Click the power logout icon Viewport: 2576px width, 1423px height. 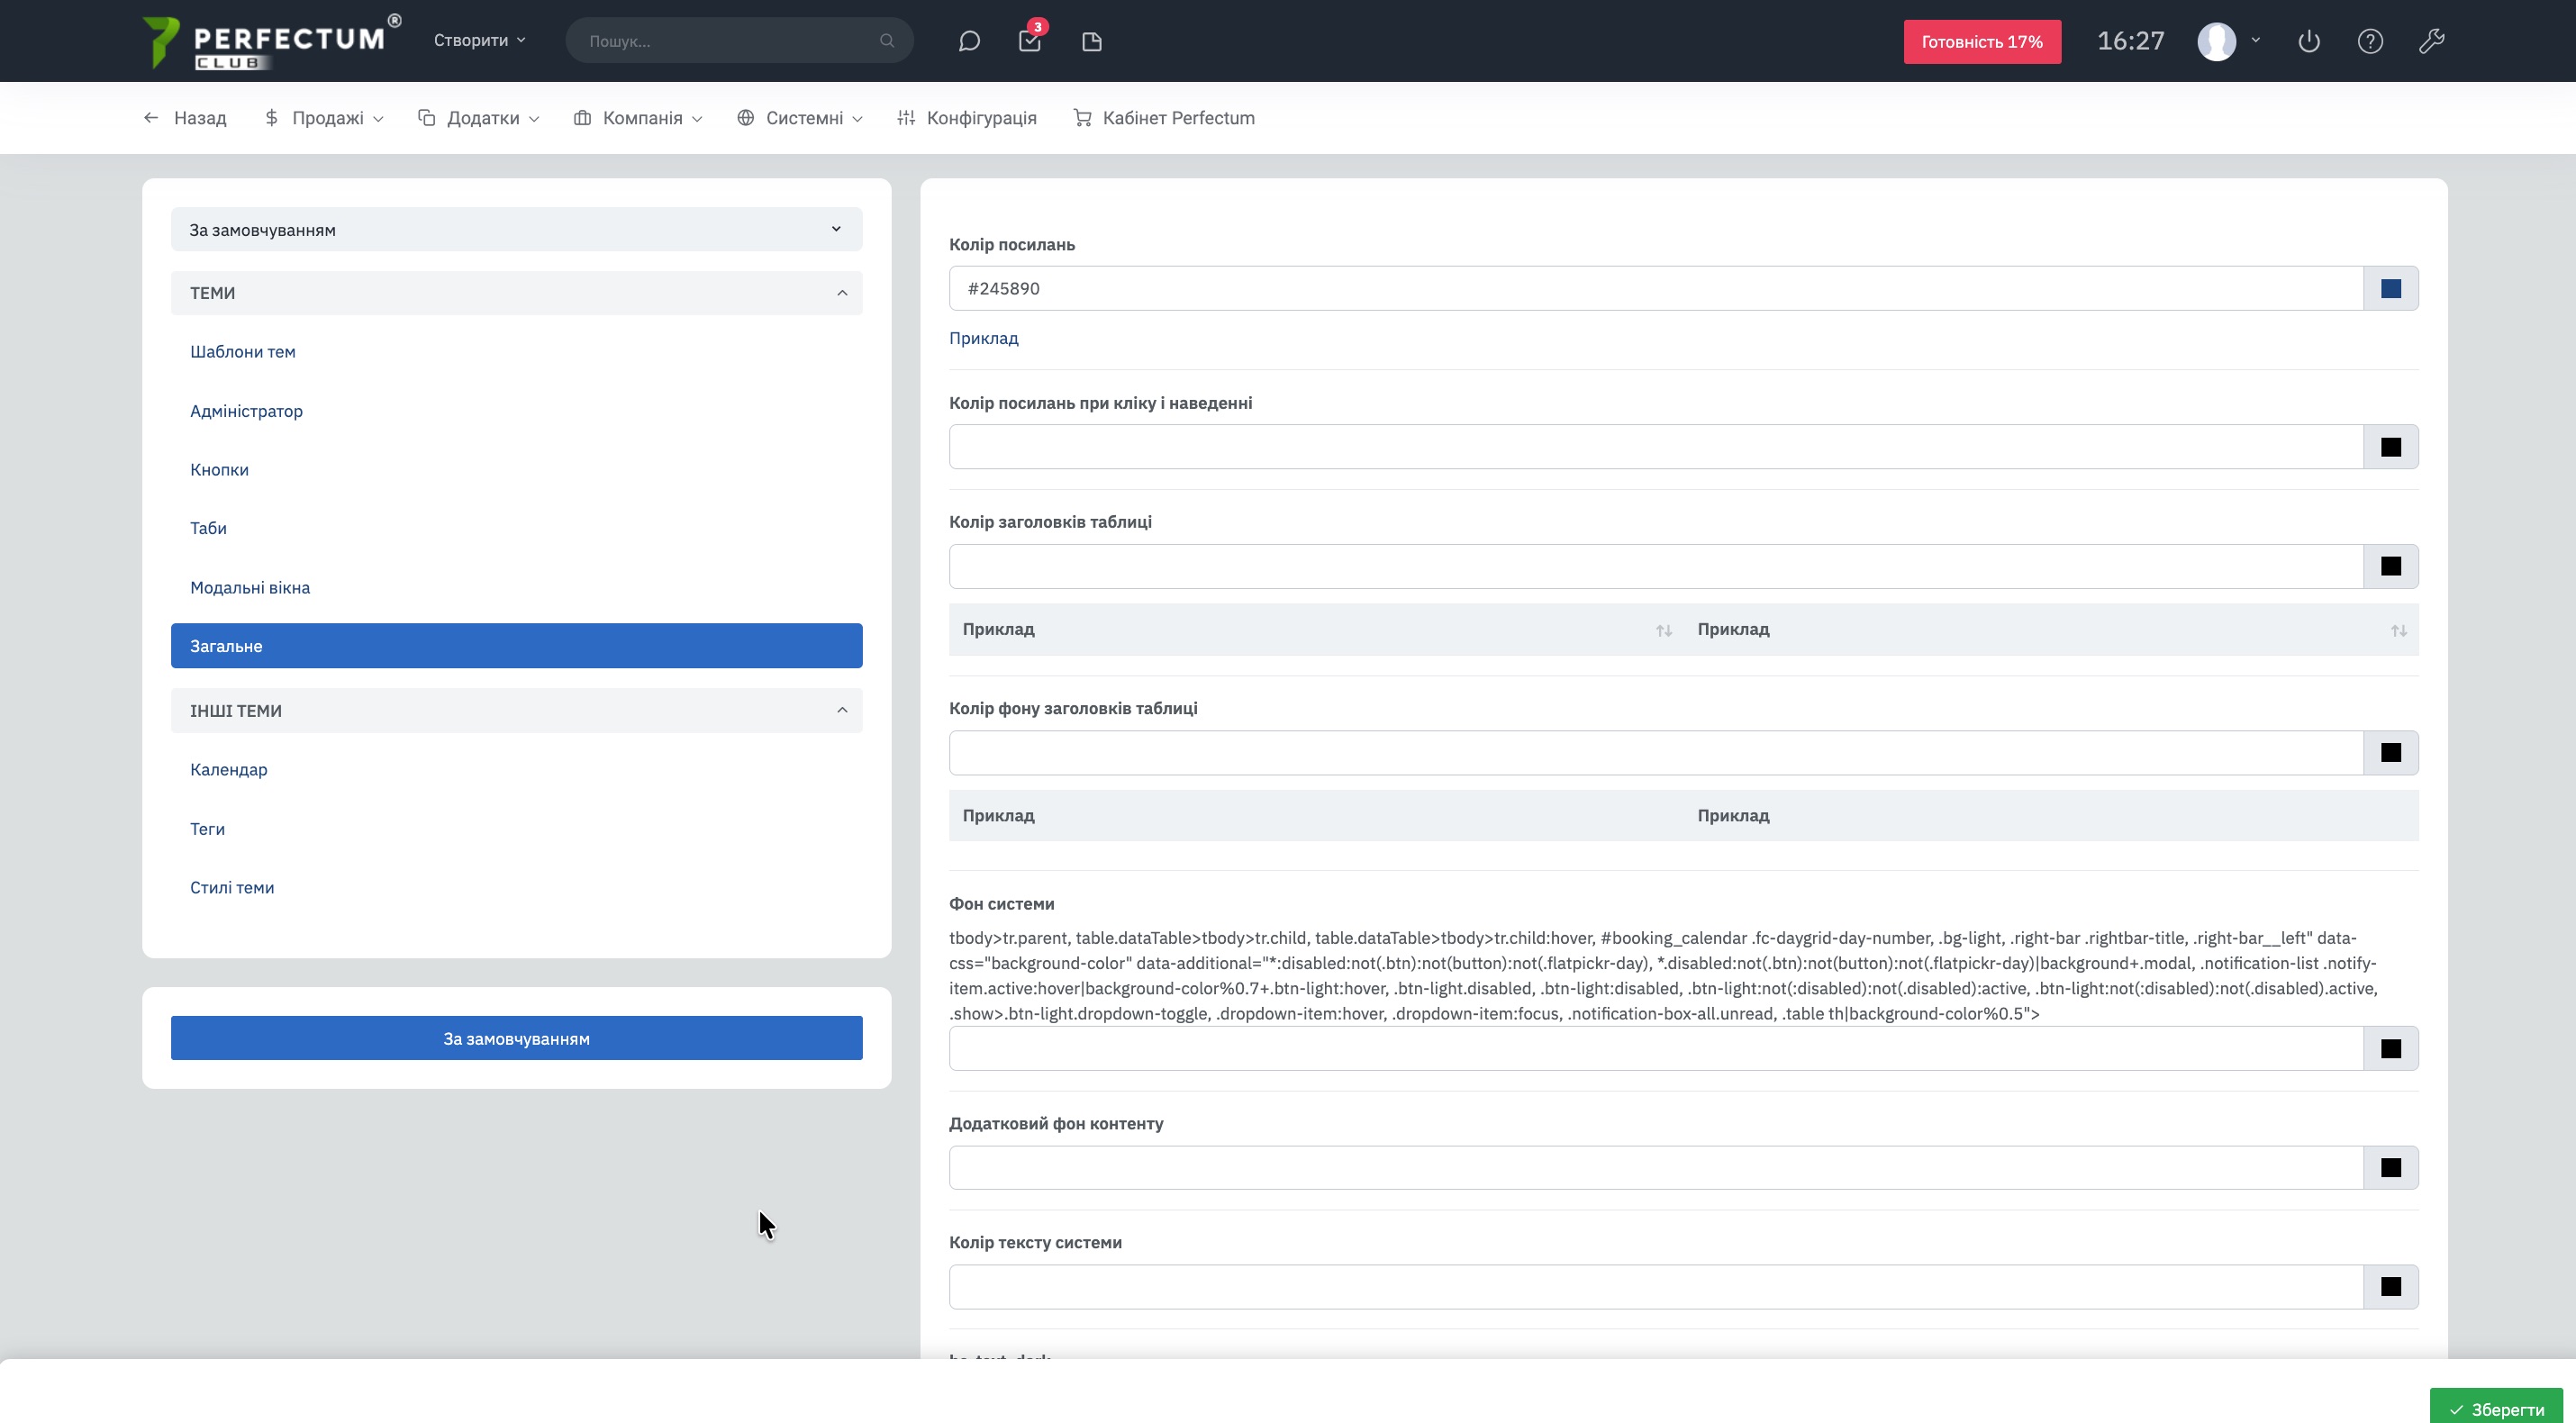[2308, 41]
